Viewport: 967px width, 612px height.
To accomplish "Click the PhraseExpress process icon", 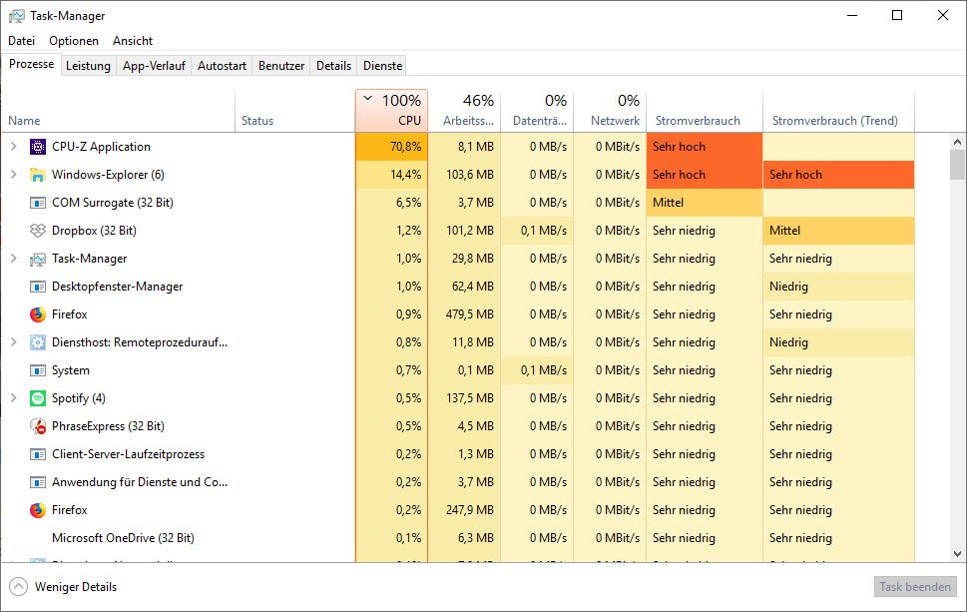I will 38,426.
